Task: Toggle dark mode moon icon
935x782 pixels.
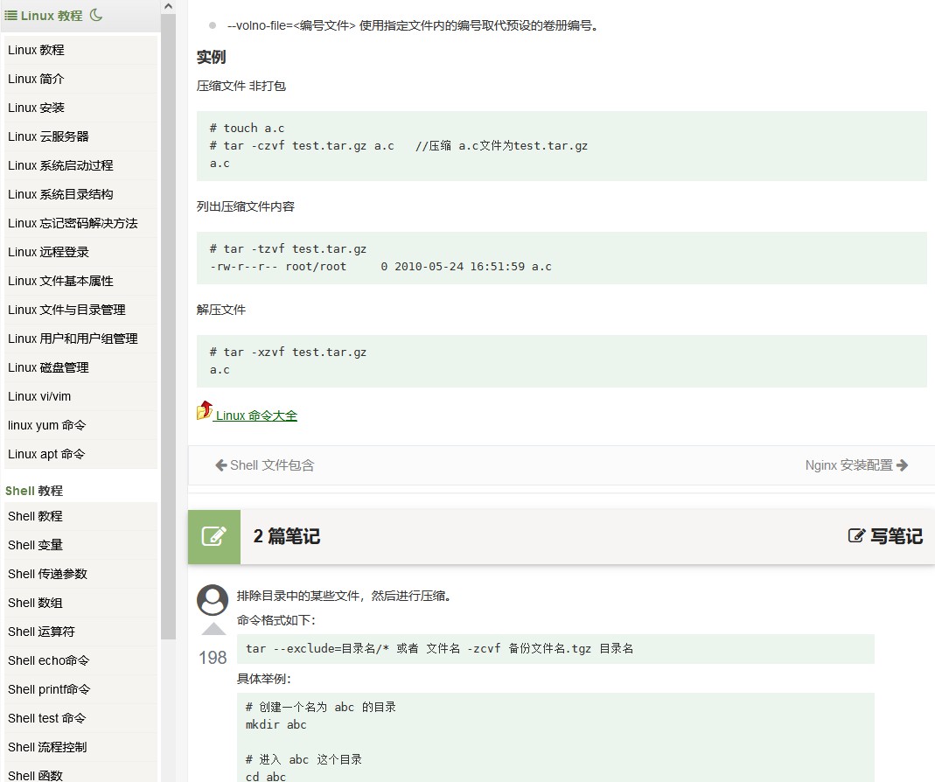Action: pos(96,15)
